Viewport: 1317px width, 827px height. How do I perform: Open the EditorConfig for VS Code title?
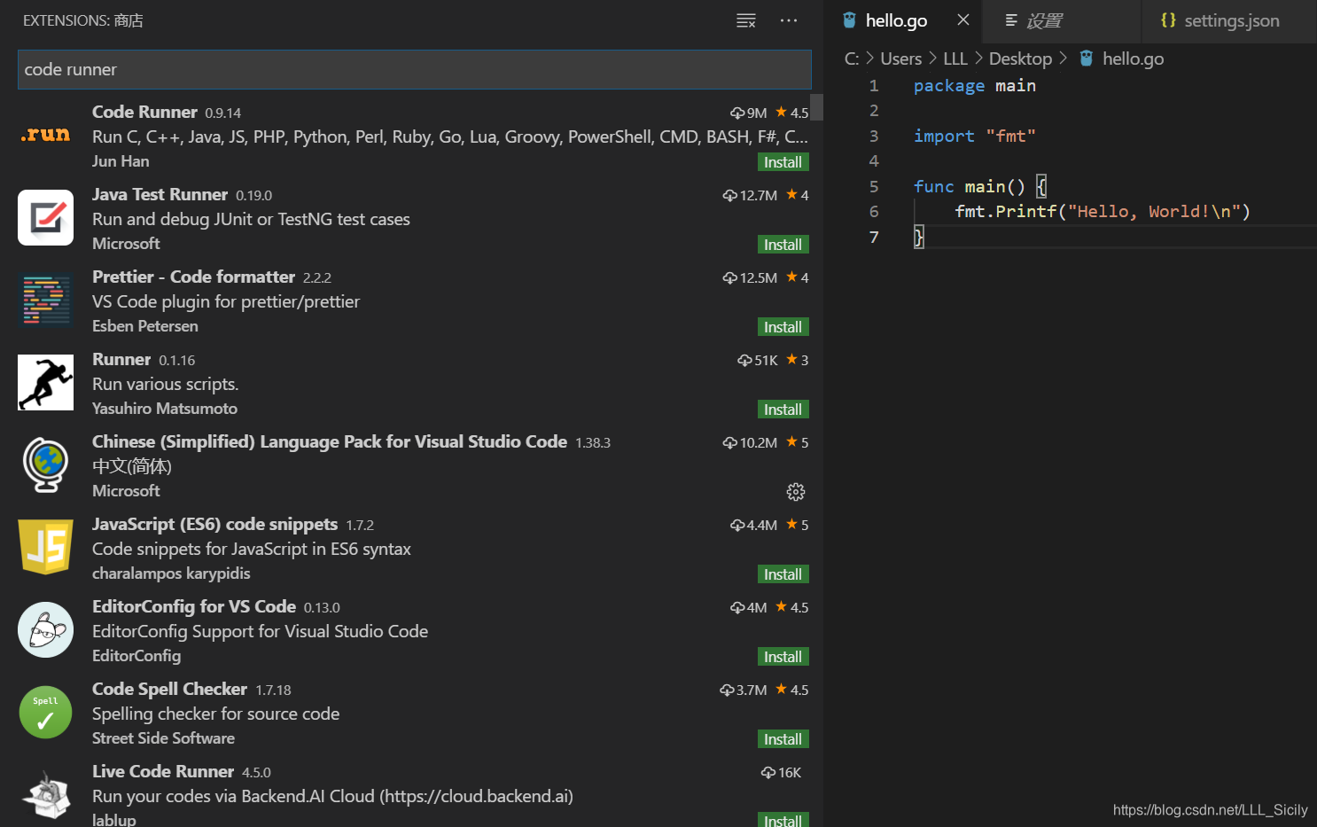(194, 606)
